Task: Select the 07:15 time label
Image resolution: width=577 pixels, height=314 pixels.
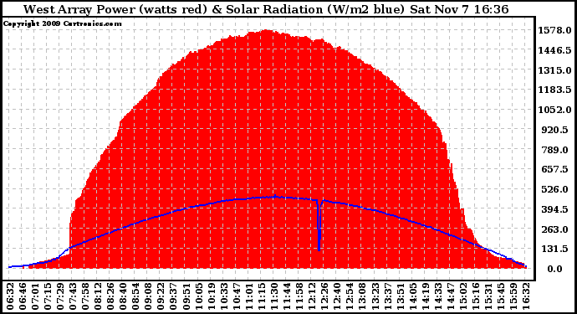Action: [x=48, y=296]
